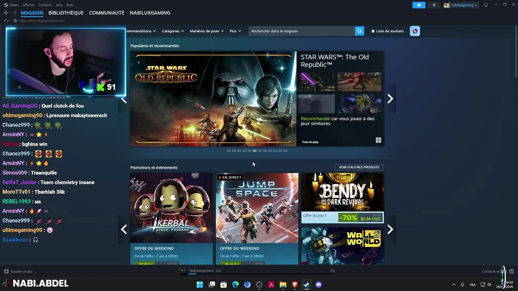Open the Wall World 2 offer
Image resolution: width=518 pixels, height=291 pixels.
[x=342, y=246]
